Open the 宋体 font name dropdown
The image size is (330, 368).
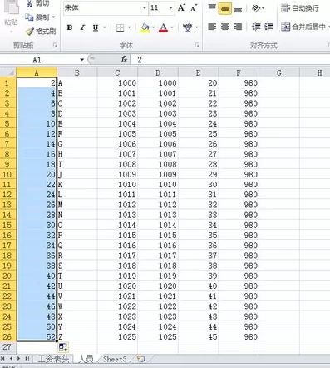coord(144,8)
